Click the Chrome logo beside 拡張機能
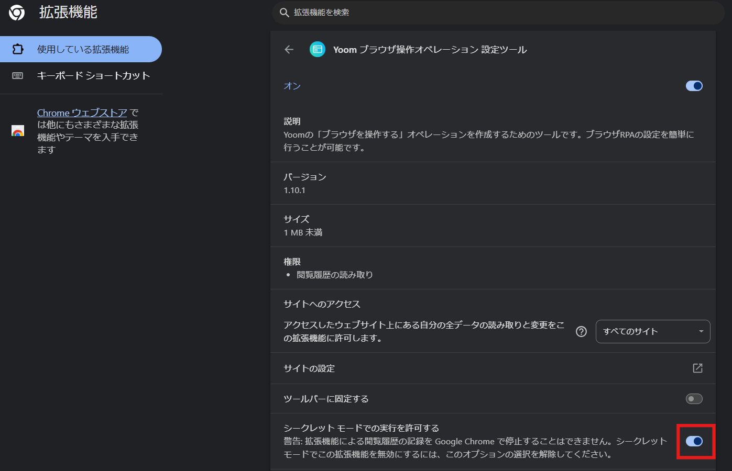The width and height of the screenshot is (732, 471). (x=17, y=13)
